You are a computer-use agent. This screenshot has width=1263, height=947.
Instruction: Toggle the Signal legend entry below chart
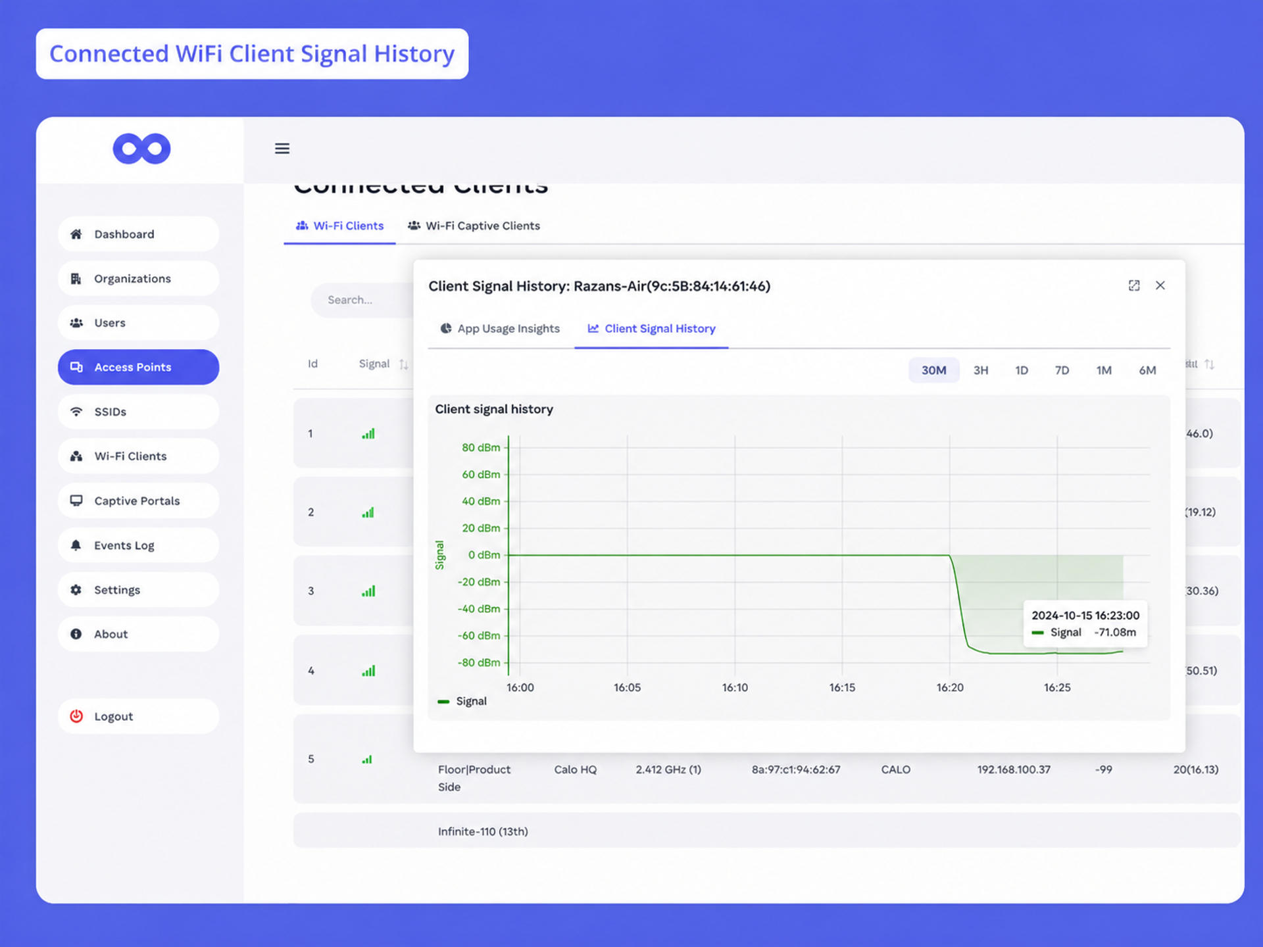pyautogui.click(x=462, y=702)
